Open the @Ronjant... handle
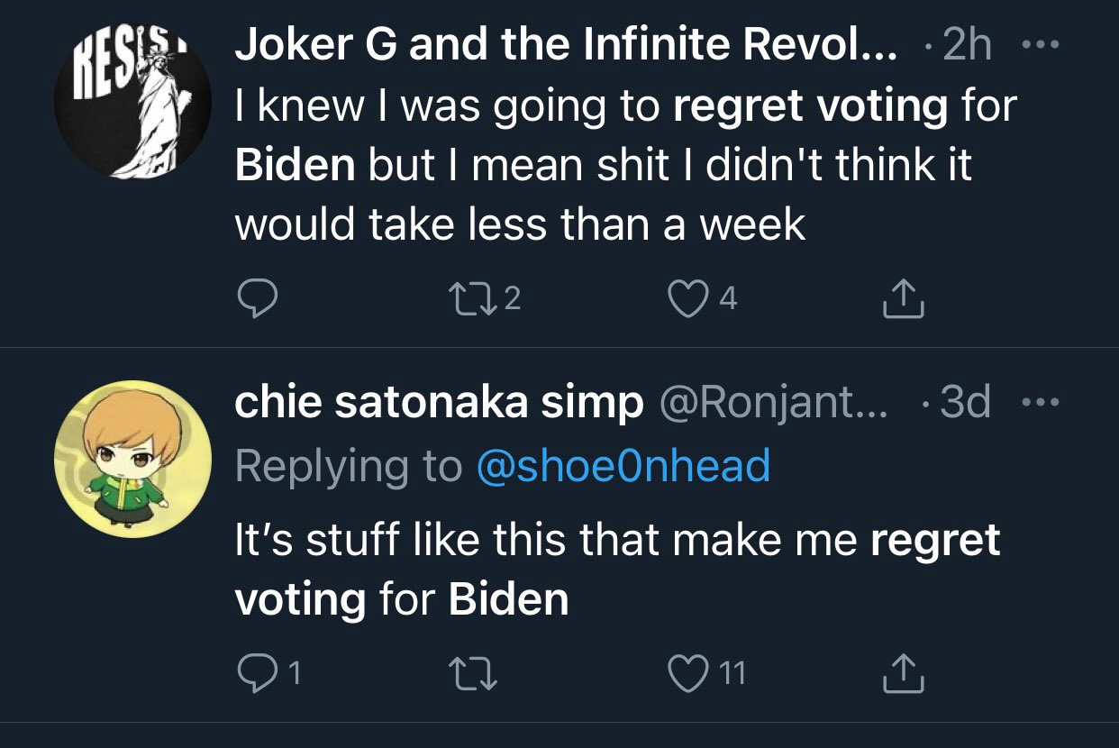The width and height of the screenshot is (1119, 748). pyautogui.click(x=774, y=404)
